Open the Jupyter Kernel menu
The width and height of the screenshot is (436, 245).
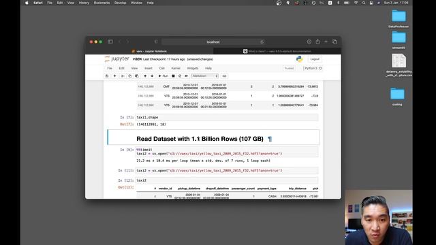click(176, 68)
